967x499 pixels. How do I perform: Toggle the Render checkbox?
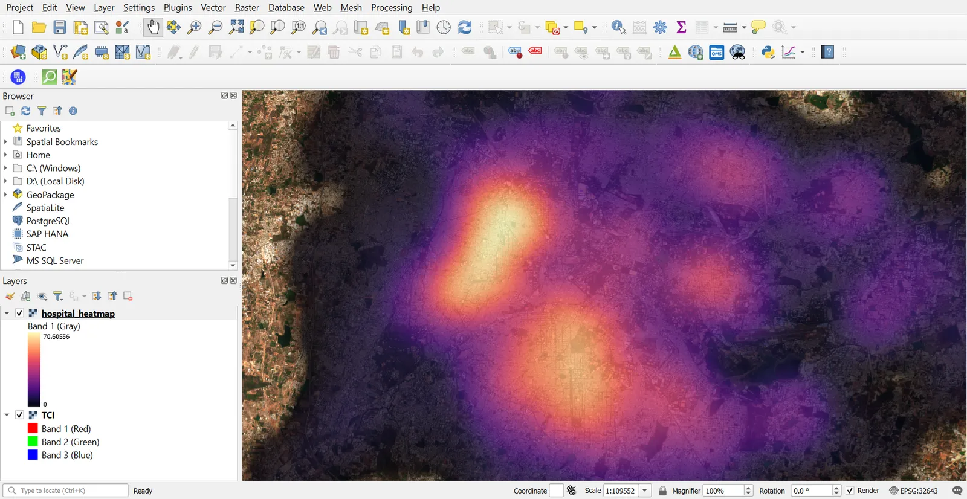pos(850,491)
